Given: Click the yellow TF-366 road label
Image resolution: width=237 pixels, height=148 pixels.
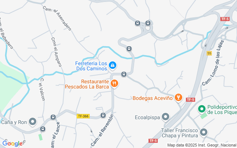Looking at the screenshot, I should tap(83, 116).
